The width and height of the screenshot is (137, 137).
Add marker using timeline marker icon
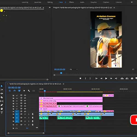[x=24, y=91]
